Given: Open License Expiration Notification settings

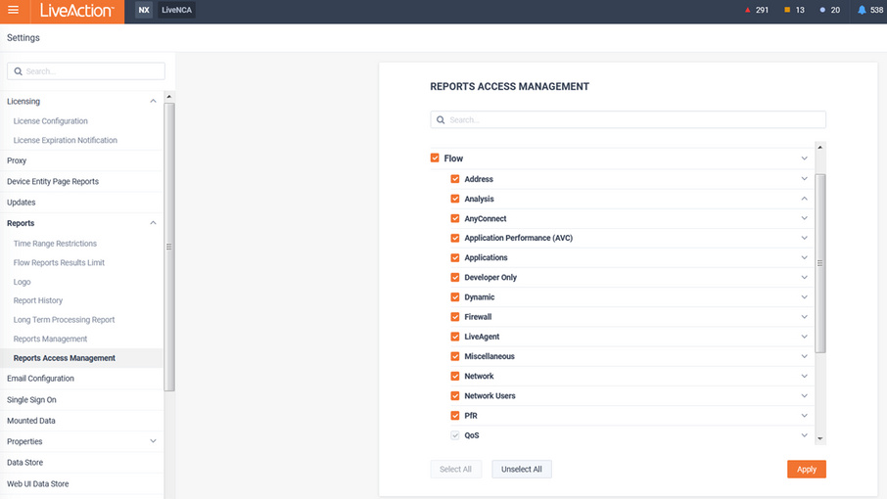Looking at the screenshot, I should [x=65, y=140].
